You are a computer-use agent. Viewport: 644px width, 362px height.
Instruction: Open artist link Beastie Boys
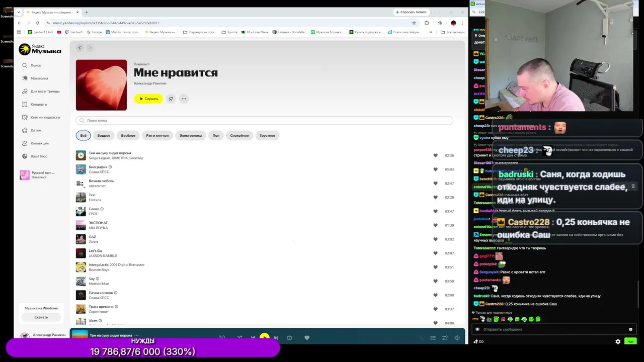pos(99,270)
